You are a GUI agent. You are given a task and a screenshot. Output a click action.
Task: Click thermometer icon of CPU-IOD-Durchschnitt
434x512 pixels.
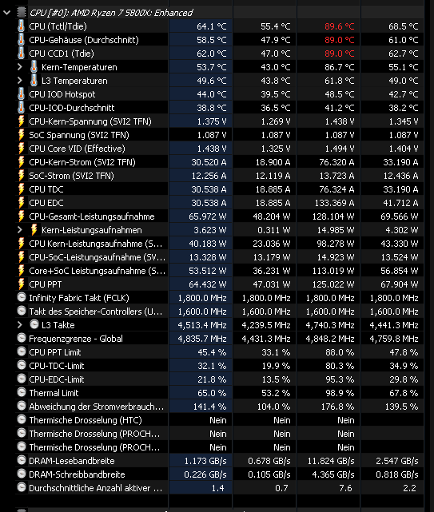[22, 108]
